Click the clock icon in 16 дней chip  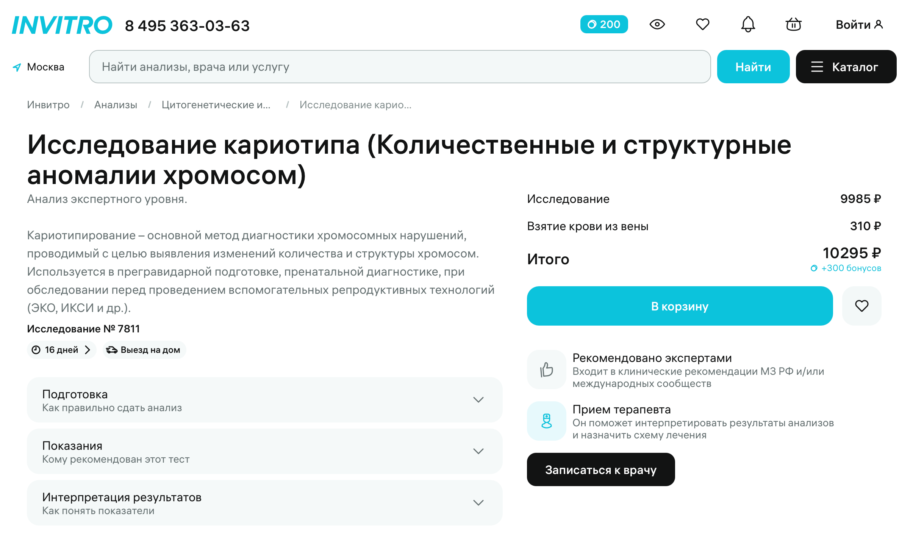coord(36,350)
